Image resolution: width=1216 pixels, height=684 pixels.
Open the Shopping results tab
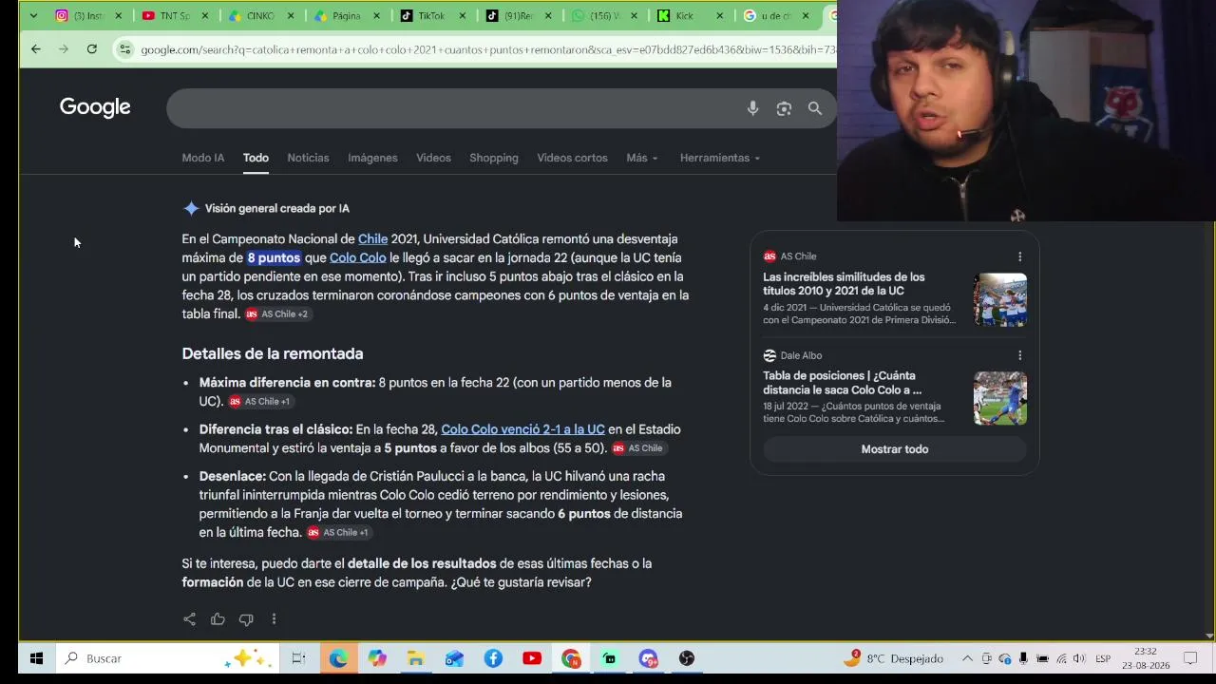(494, 158)
